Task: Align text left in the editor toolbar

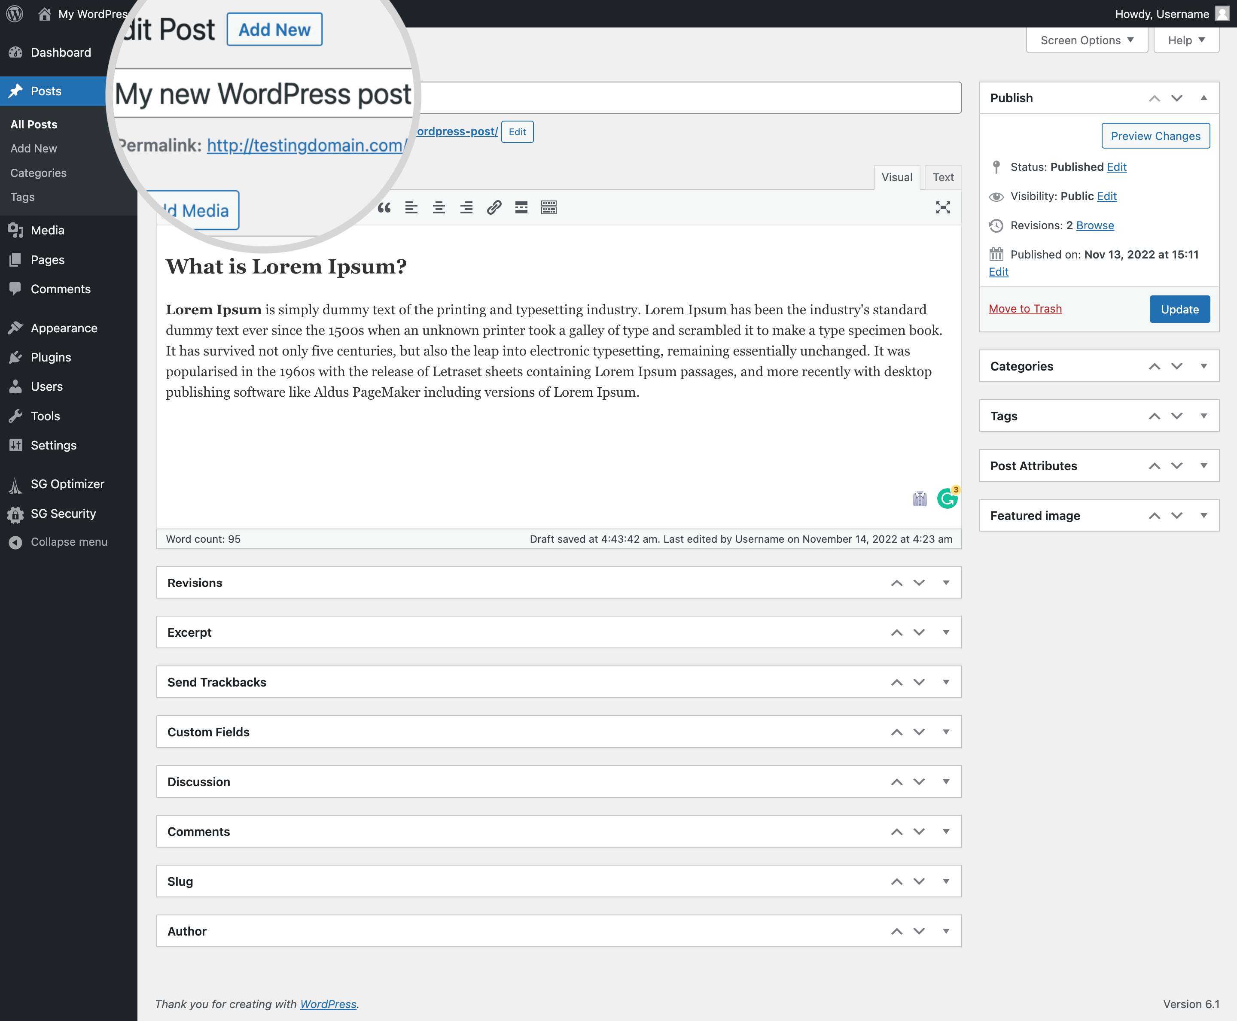Action: pos(411,208)
